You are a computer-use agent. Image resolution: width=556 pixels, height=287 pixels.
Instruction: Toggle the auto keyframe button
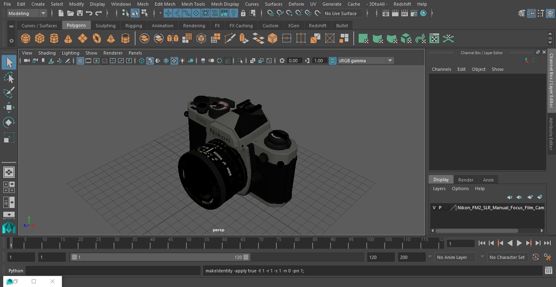click(x=536, y=257)
